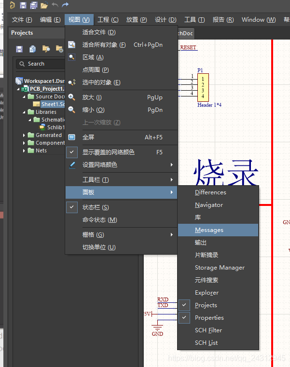Screen dimensions: 290x367
Task: Click the Redo arrow icon
Action: (x=65, y=5)
